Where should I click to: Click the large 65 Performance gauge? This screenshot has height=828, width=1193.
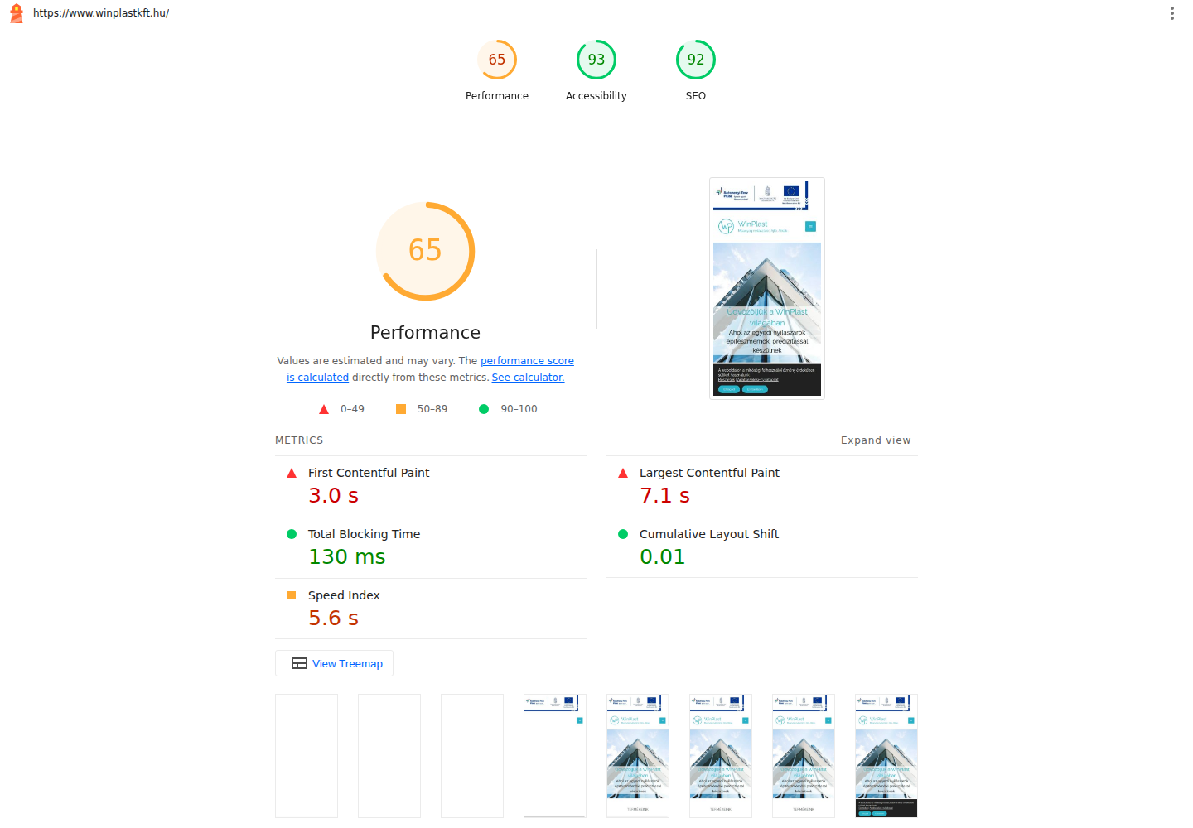[425, 251]
